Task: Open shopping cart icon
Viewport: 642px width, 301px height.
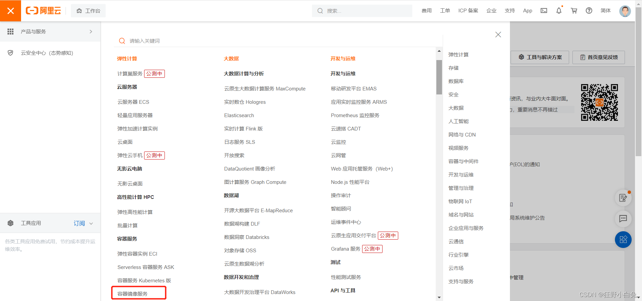Action: pos(574,11)
